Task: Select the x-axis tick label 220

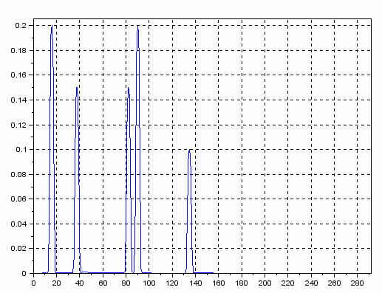Action: click(288, 283)
